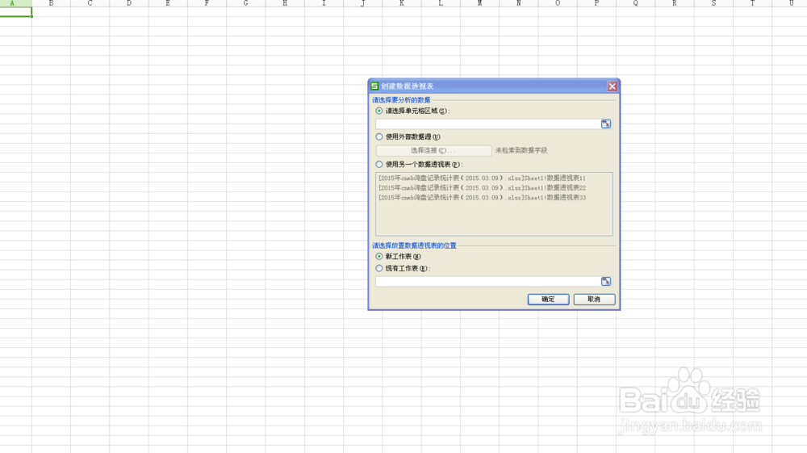Click the 选择连接 button
The height and width of the screenshot is (453, 807).
tap(433, 150)
